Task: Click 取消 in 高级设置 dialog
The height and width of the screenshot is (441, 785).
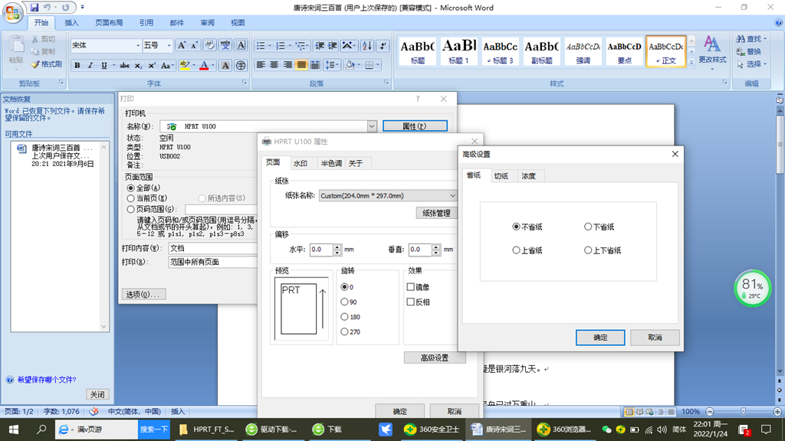Action: tap(655, 338)
